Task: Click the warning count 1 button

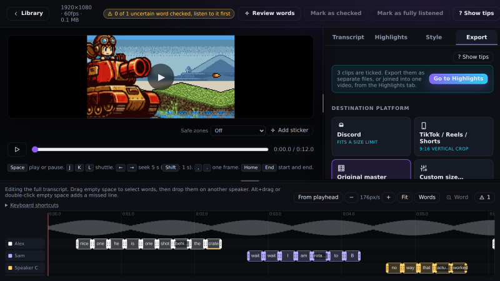Action: pos(485,197)
